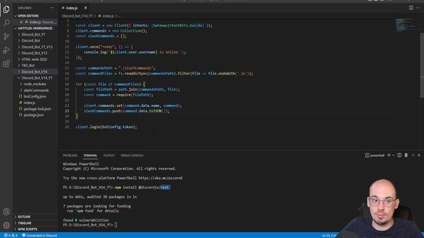This screenshot has height=238, width=424.
Task: Maximize the terminal panel size
Action: pyautogui.click(x=413, y=155)
